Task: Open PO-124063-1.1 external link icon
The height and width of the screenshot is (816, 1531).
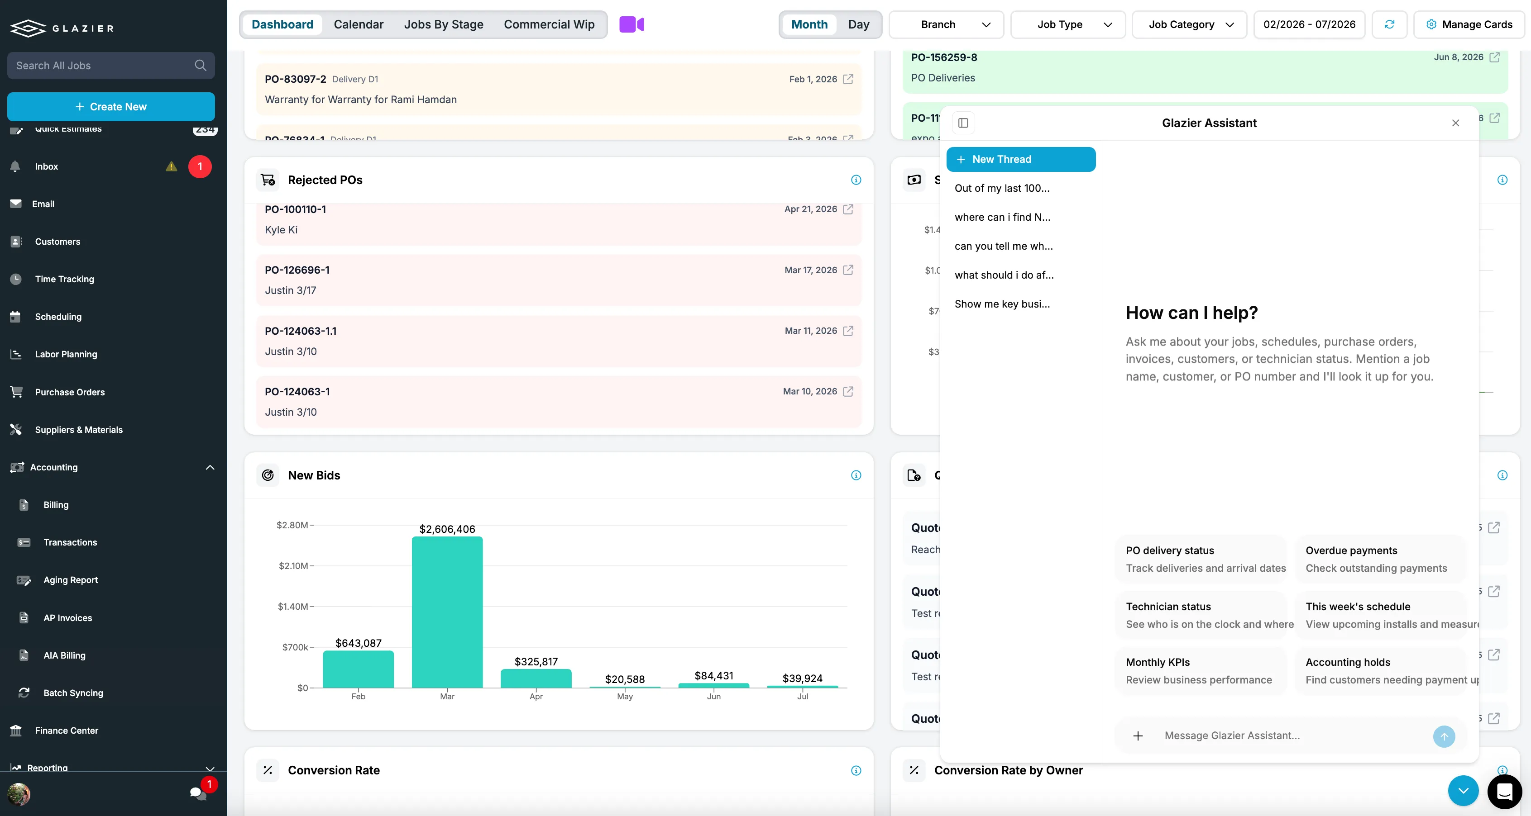Action: pos(848,331)
